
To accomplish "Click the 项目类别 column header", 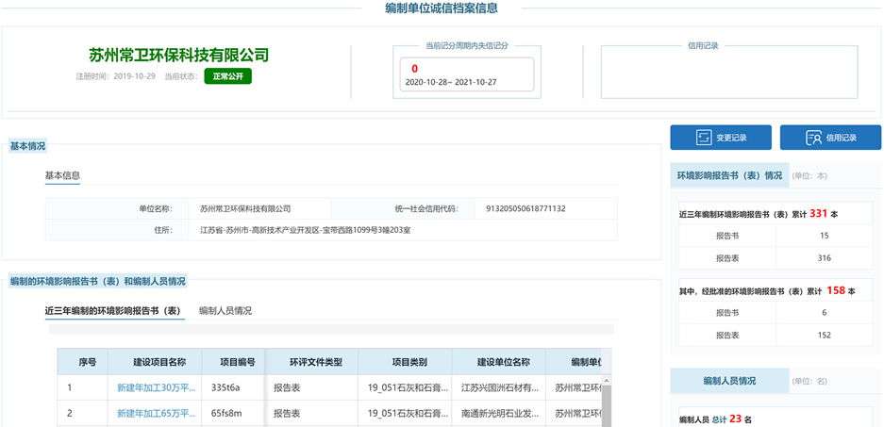I will tap(405, 362).
